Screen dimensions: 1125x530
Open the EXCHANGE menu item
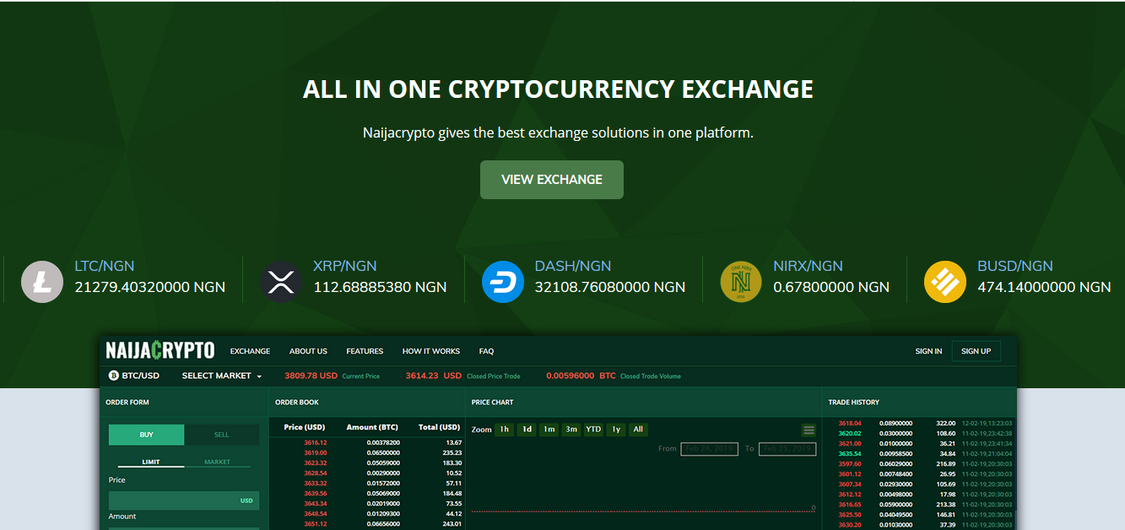tap(250, 351)
